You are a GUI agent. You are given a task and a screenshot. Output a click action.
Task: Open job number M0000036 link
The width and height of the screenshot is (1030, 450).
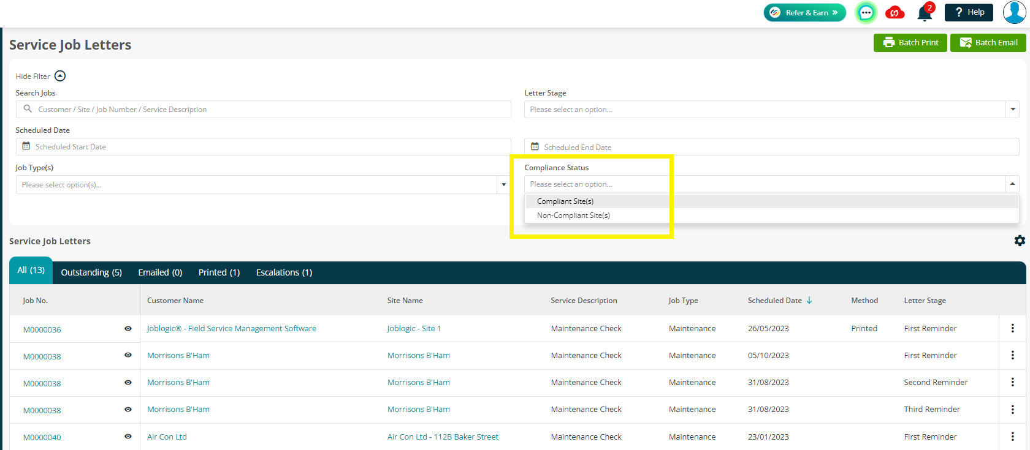click(42, 329)
